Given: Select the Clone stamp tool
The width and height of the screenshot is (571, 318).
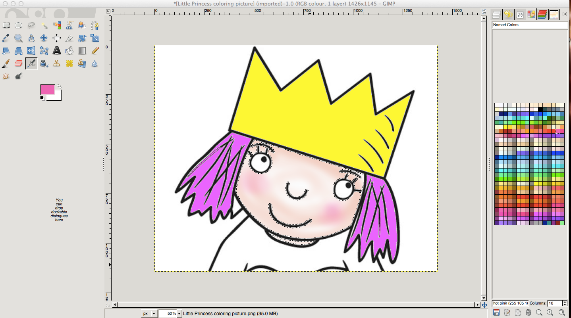Looking at the screenshot, I should 57,63.
